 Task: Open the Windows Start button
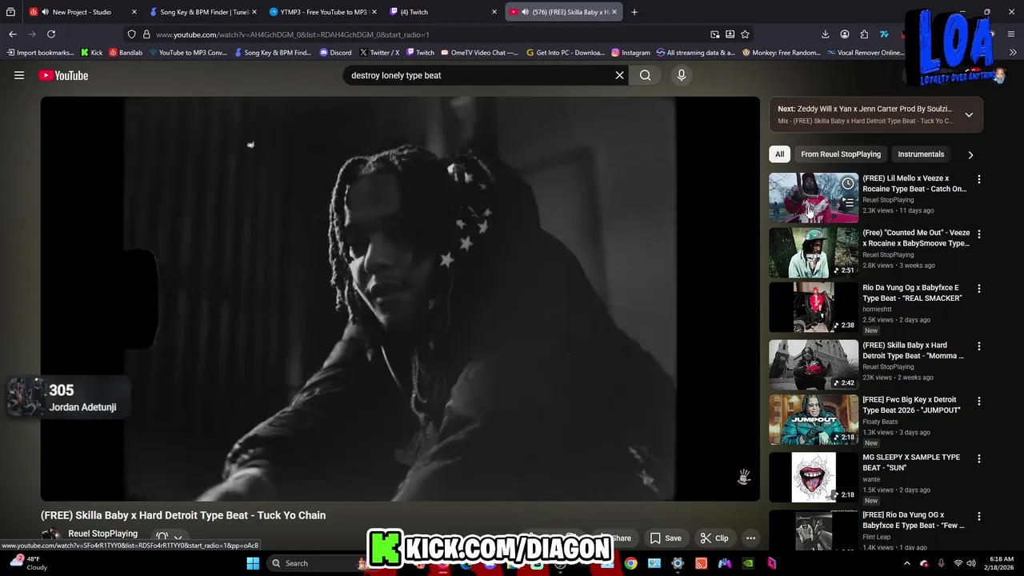tap(253, 563)
